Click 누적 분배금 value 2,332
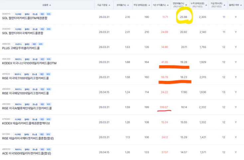Screen dimensions: 244x160 click(202, 107)
